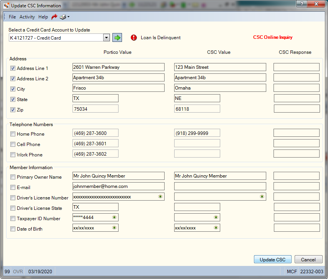328x279 pixels.
Task: Expand the Credit Card Account dropdown
Action: (107, 38)
